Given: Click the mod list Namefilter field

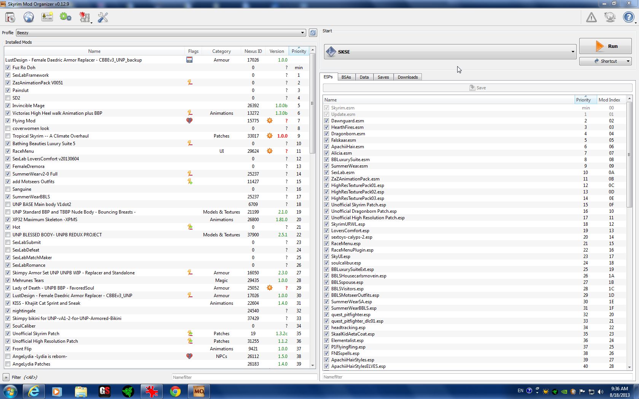Looking at the screenshot, I should point(244,377).
